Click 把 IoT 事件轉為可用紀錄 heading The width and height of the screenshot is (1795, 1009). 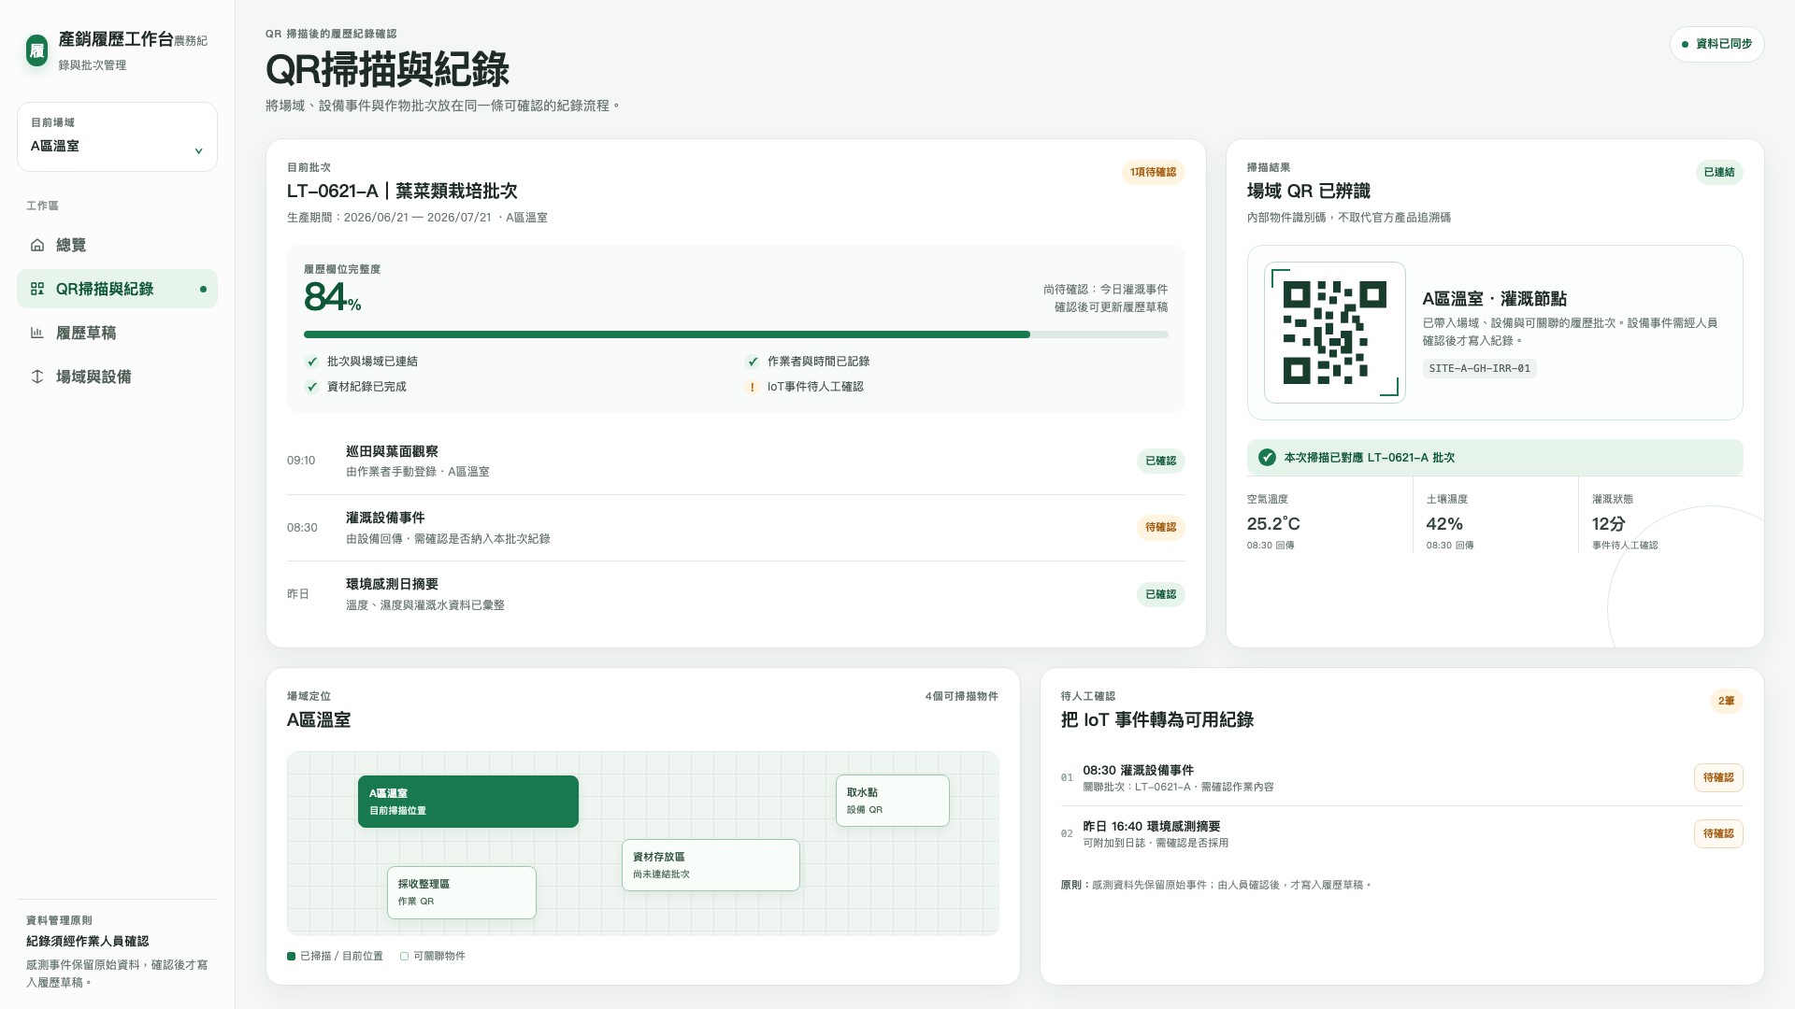pyautogui.click(x=1157, y=720)
